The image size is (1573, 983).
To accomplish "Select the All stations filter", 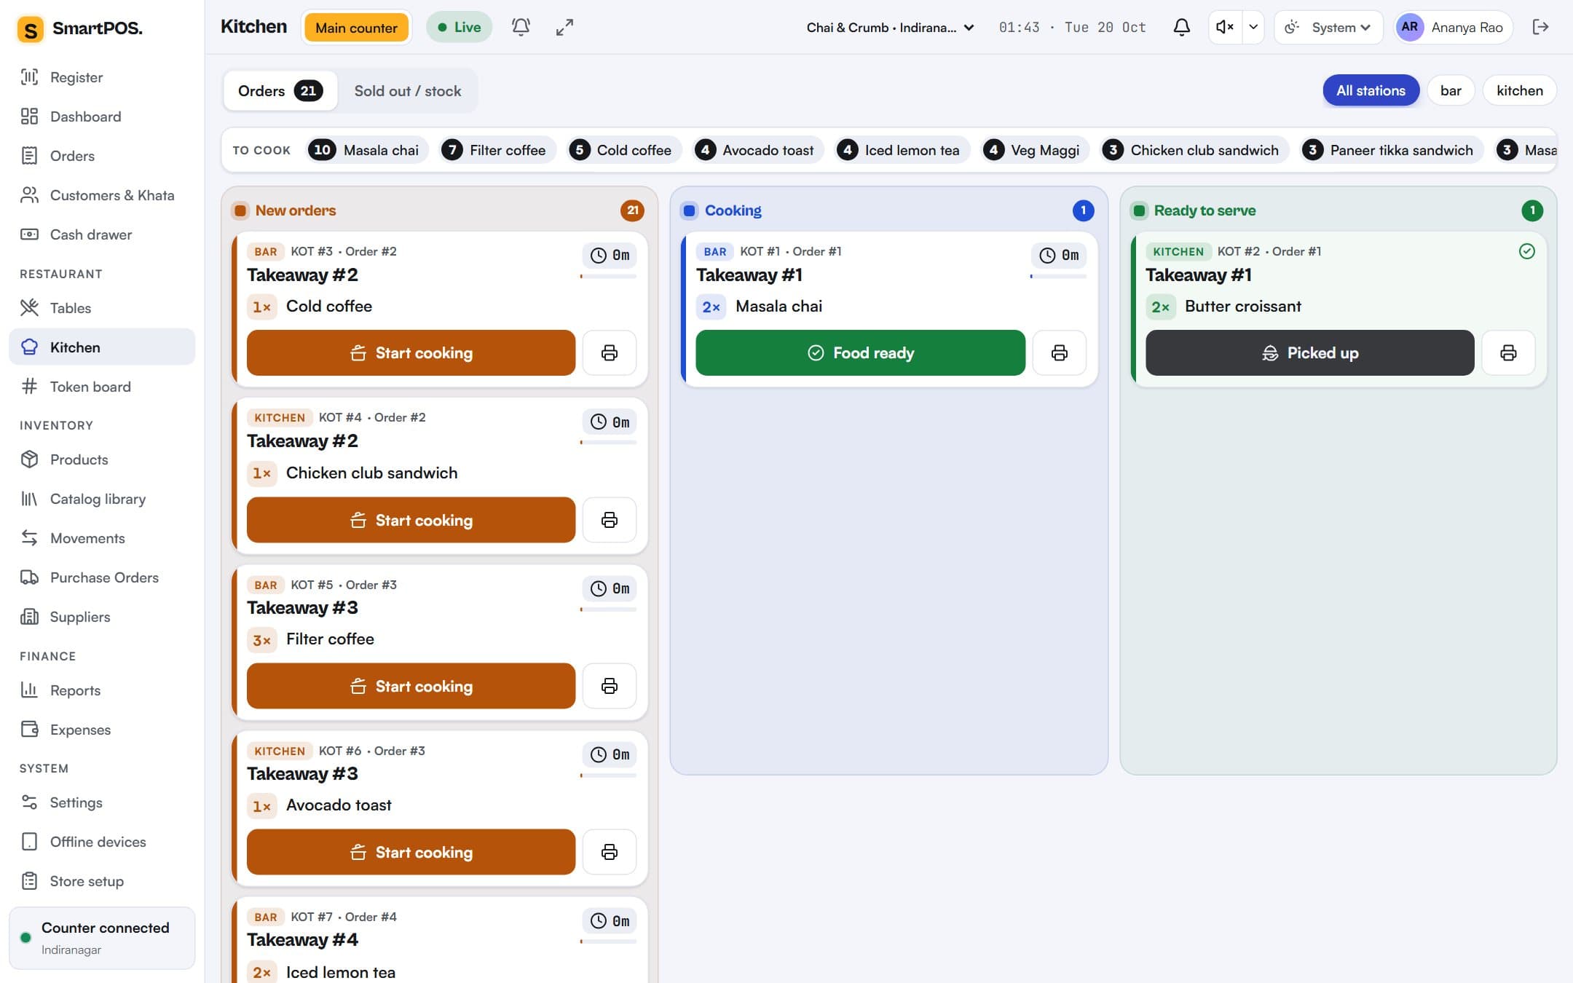I will (x=1371, y=90).
